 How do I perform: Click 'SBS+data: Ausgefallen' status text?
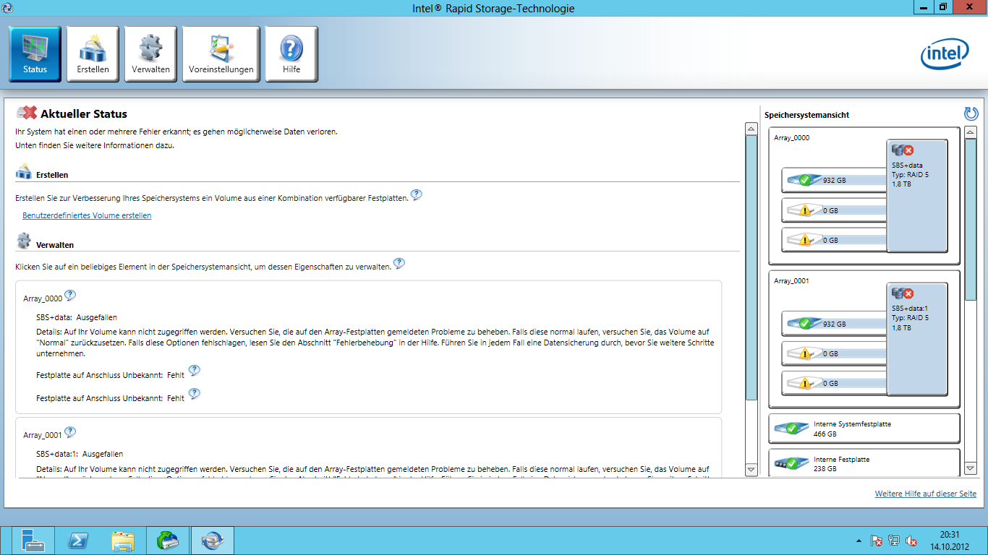77,317
